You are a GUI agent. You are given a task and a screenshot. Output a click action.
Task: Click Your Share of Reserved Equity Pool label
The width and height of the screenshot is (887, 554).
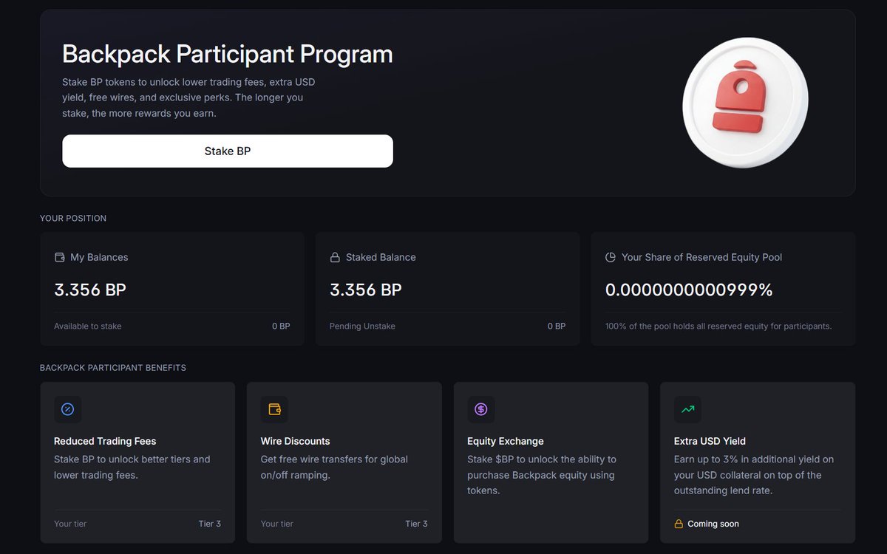pos(701,257)
